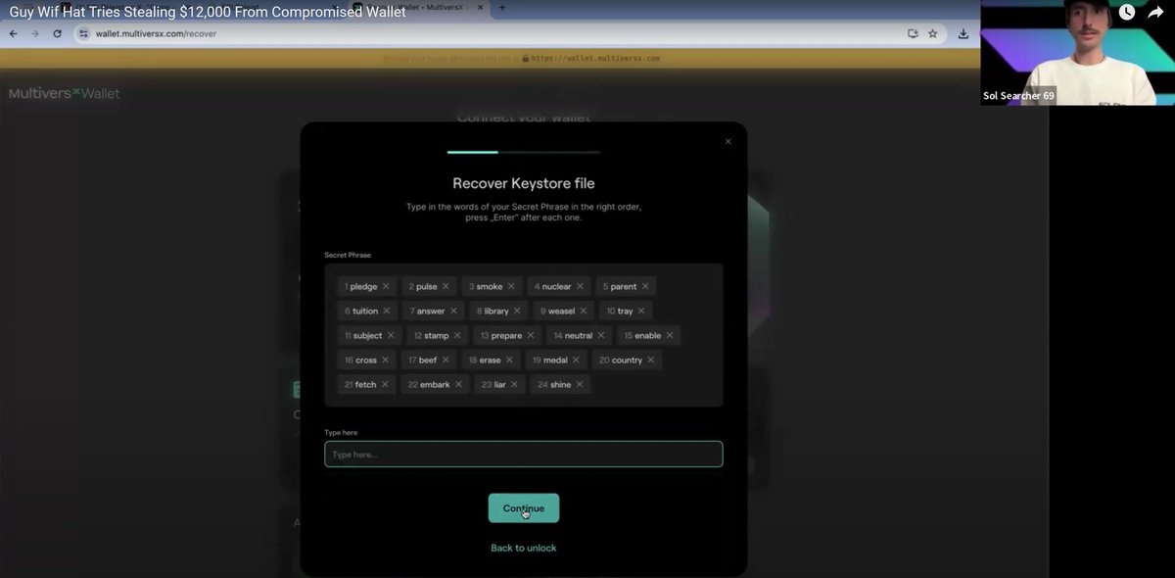Remove the word weasel from the phrase
Viewport: 1175px width, 578px height.
click(x=584, y=311)
